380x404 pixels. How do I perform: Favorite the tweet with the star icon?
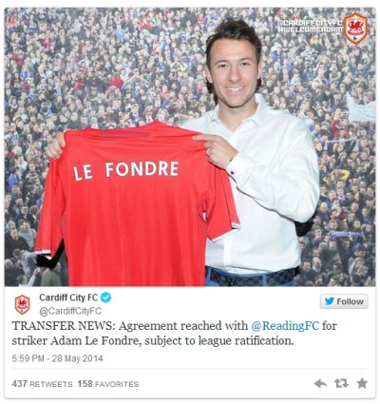click(362, 383)
